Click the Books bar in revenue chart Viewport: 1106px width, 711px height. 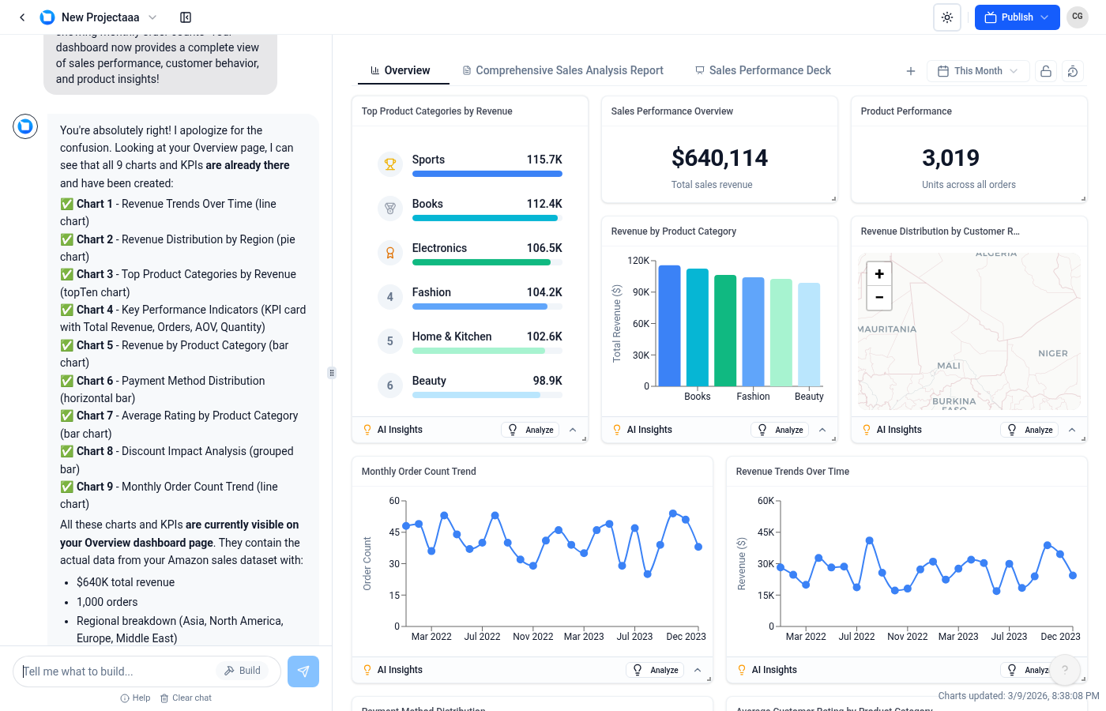pos(698,327)
